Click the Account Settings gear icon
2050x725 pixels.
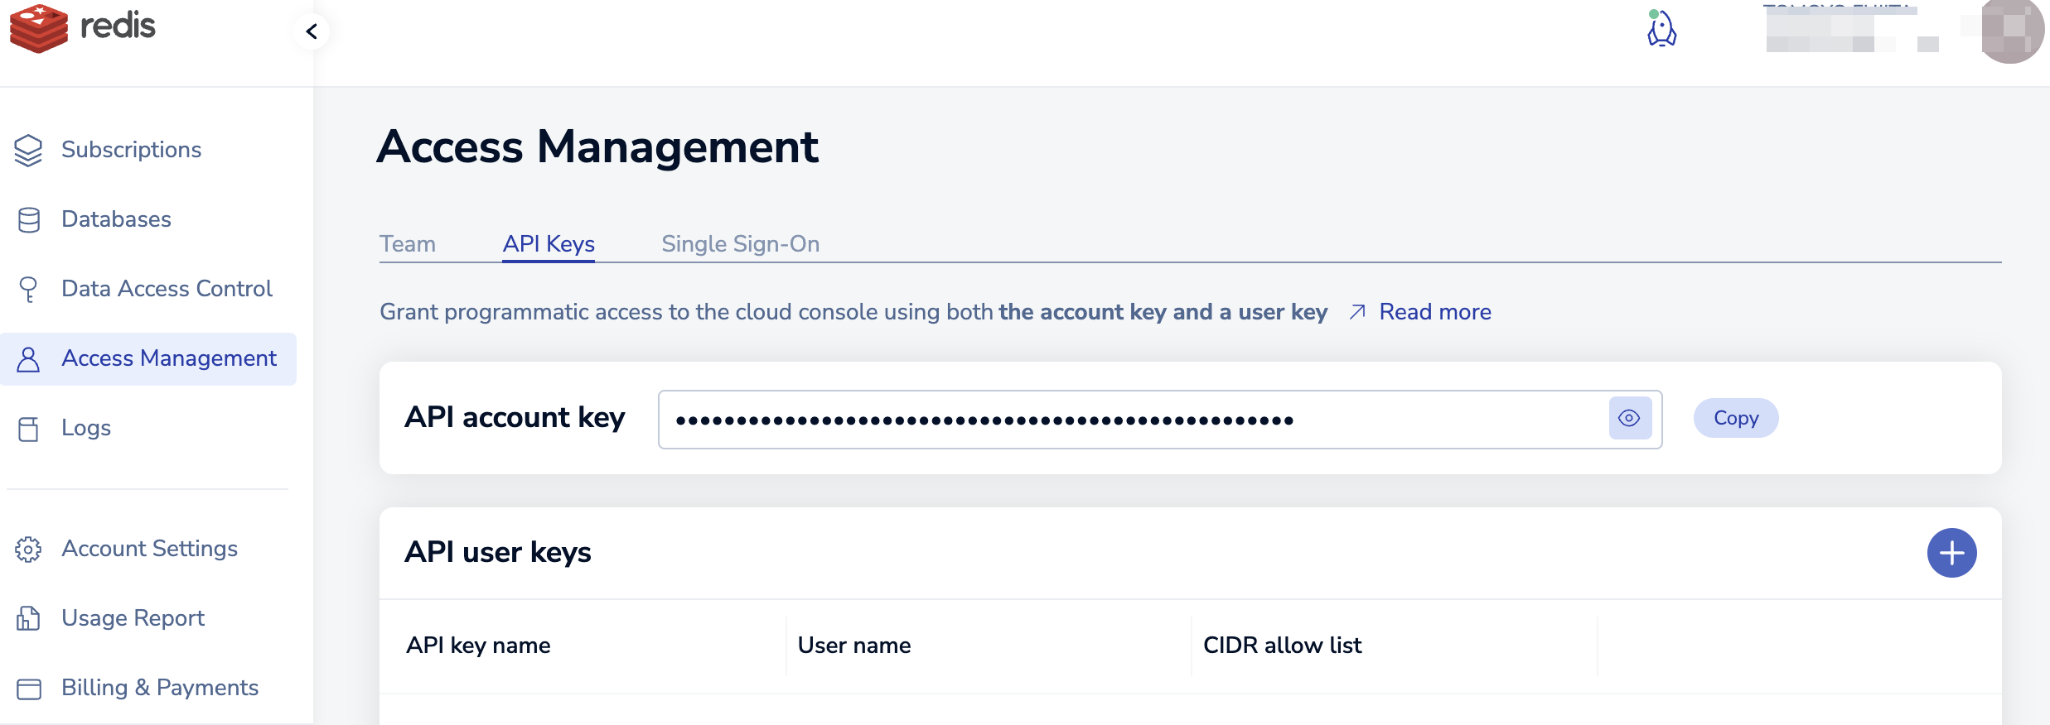click(28, 549)
